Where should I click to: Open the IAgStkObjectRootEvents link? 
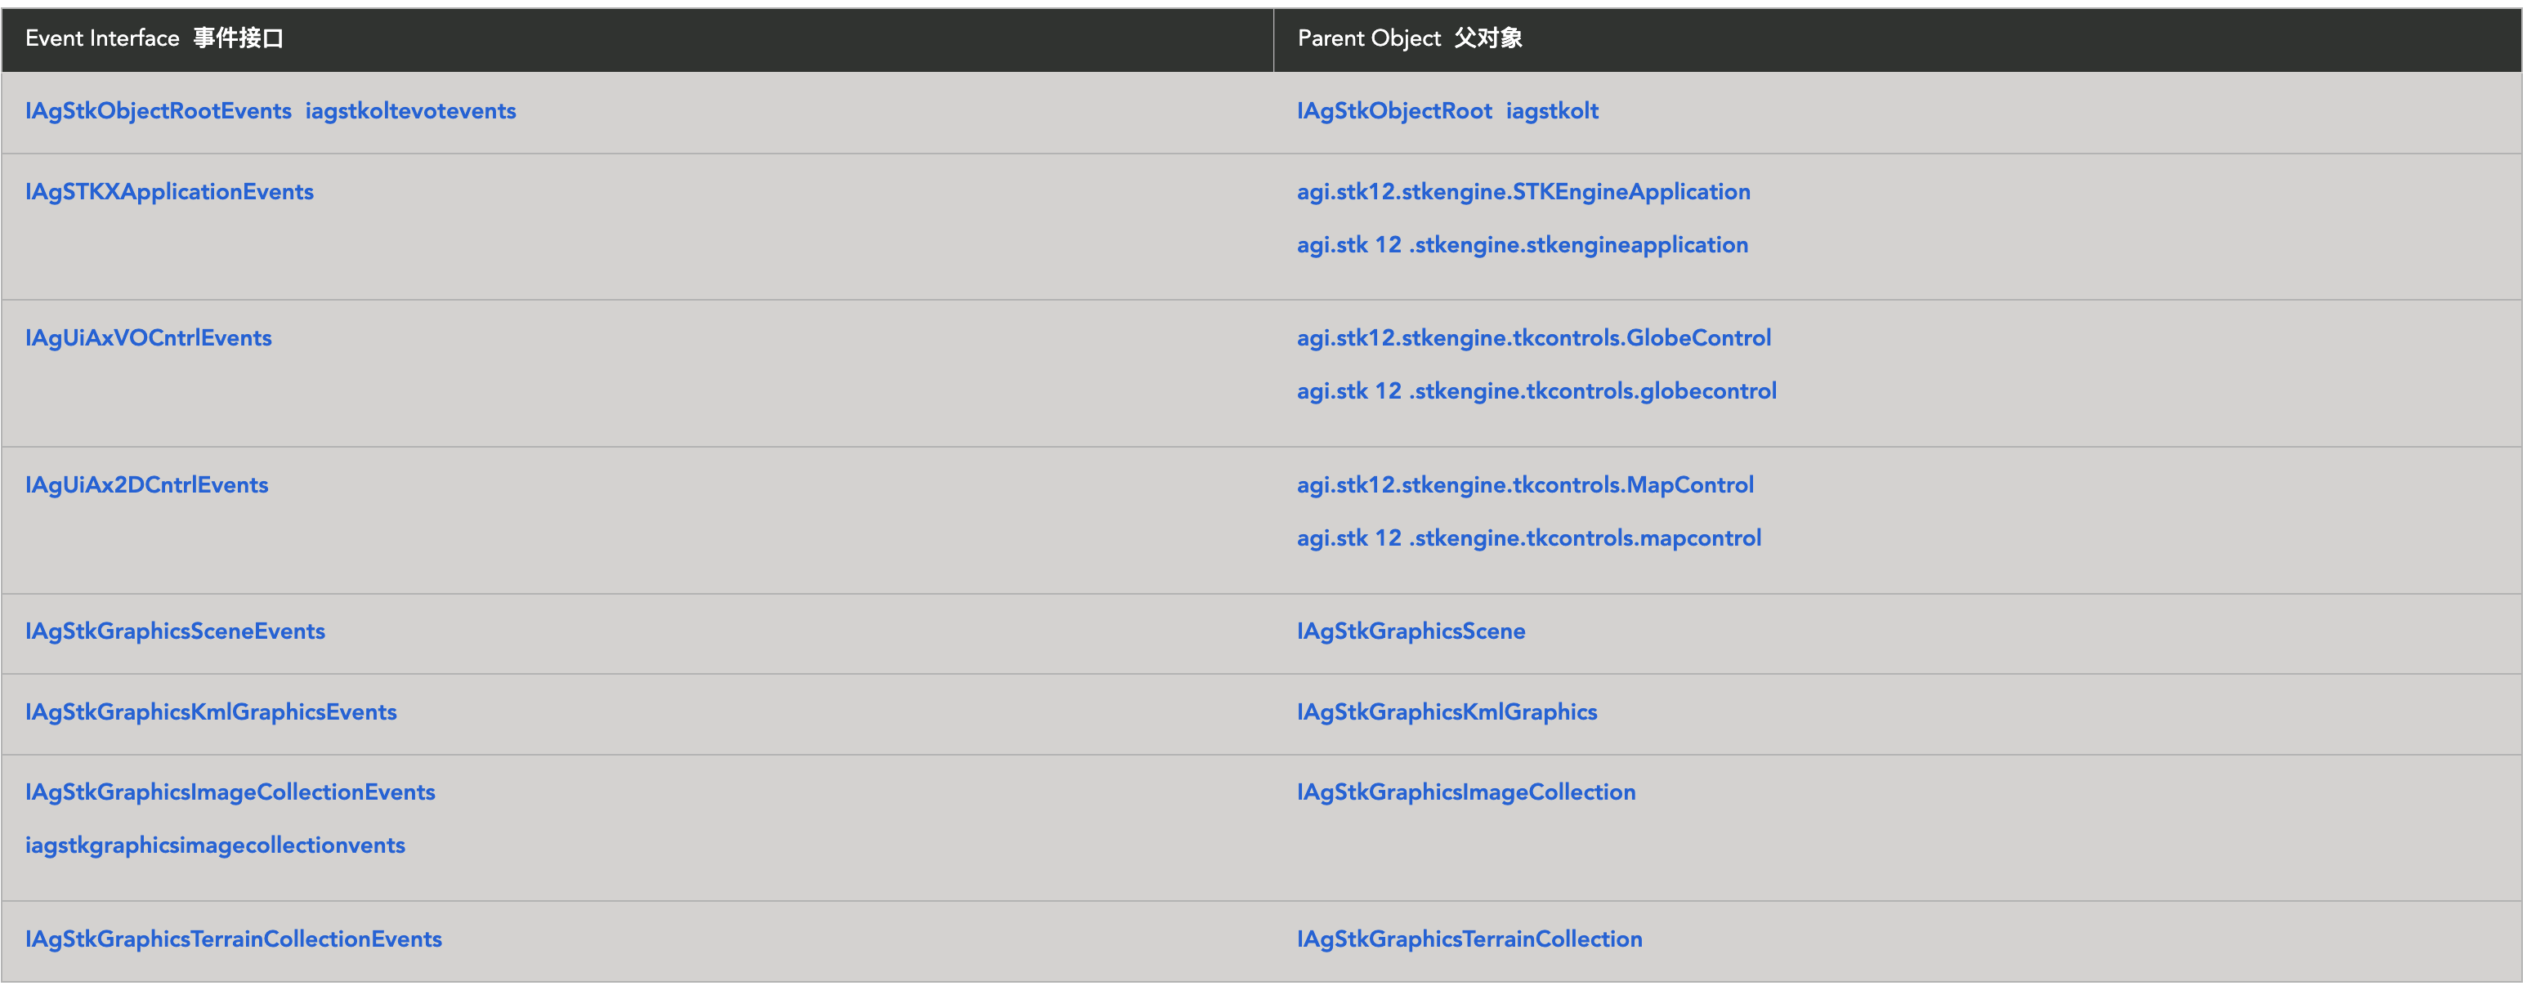click(158, 111)
